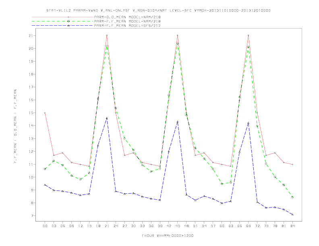This screenshot has height=246, width=319.
Task: Click x-axis tick label 30
Action: tap(133, 226)
